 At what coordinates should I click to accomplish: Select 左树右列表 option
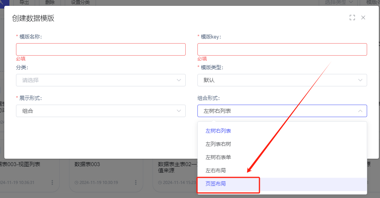(218, 131)
